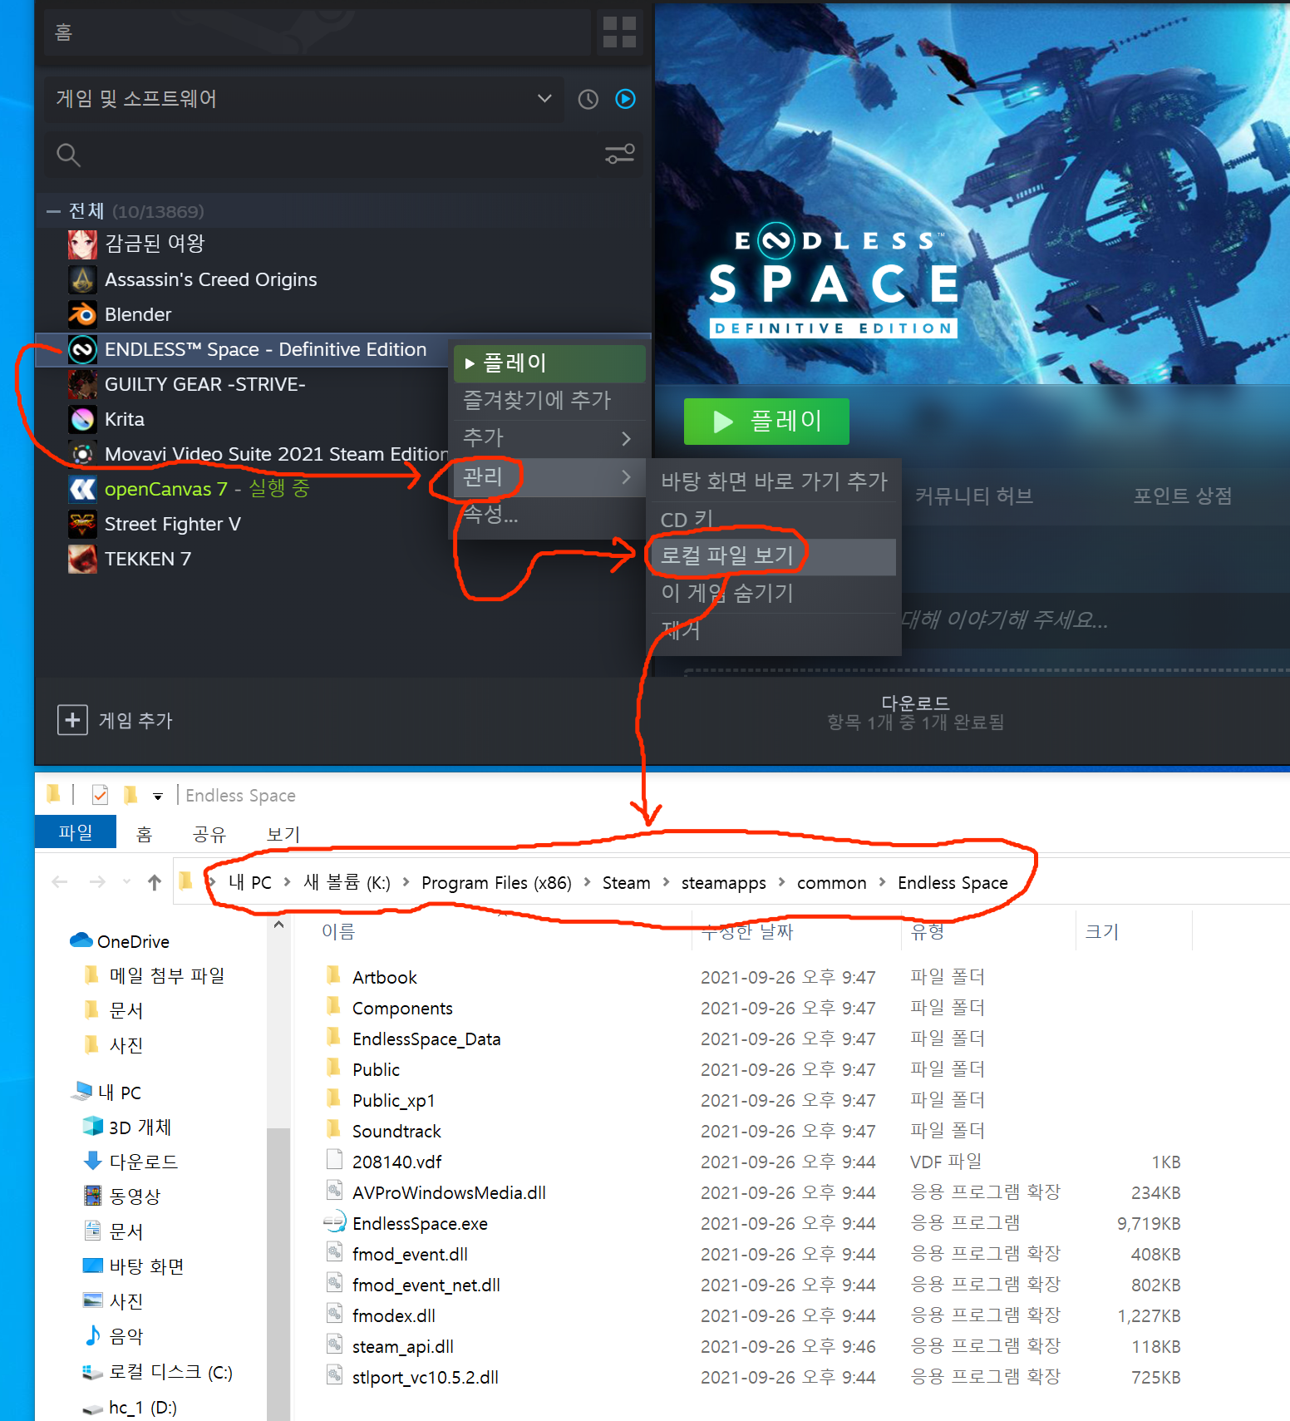Select OneDrive in navigation pane
The height and width of the screenshot is (1421, 1290).
[x=133, y=941]
